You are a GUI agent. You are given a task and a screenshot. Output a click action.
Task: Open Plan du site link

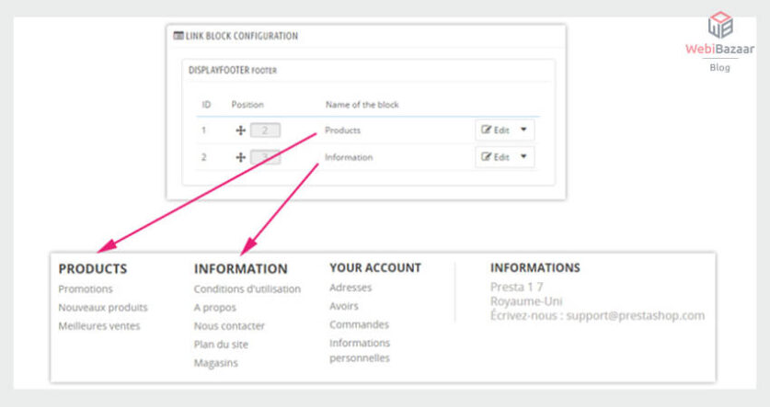[x=221, y=345]
